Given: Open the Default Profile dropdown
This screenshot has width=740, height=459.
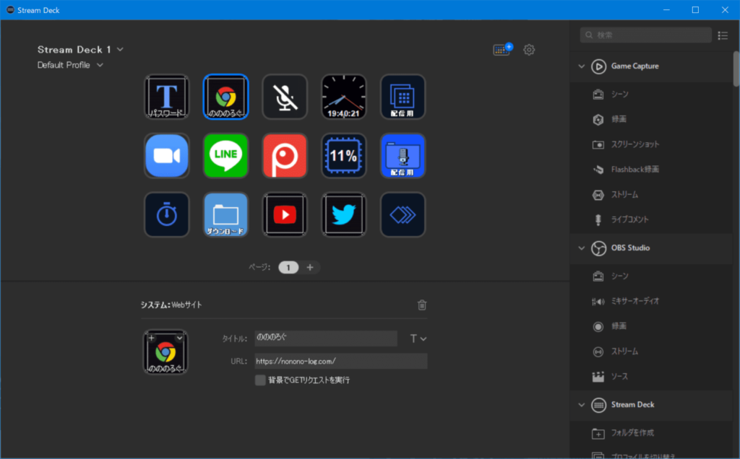Looking at the screenshot, I should pyautogui.click(x=70, y=65).
